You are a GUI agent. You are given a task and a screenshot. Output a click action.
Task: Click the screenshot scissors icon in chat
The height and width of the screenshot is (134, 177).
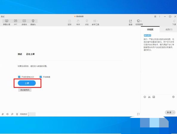pos(149,97)
